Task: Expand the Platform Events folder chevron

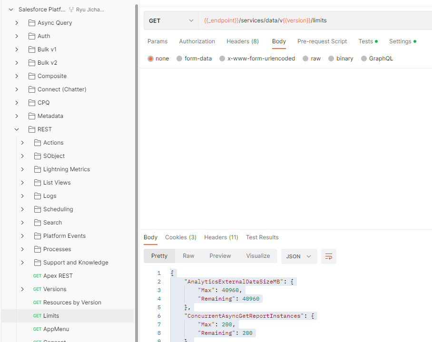Action: (22, 236)
